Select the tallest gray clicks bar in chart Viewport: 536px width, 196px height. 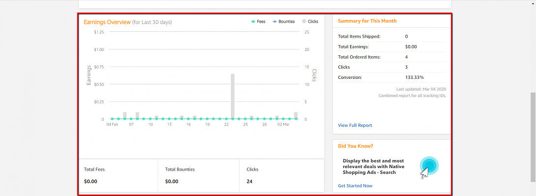click(233, 96)
